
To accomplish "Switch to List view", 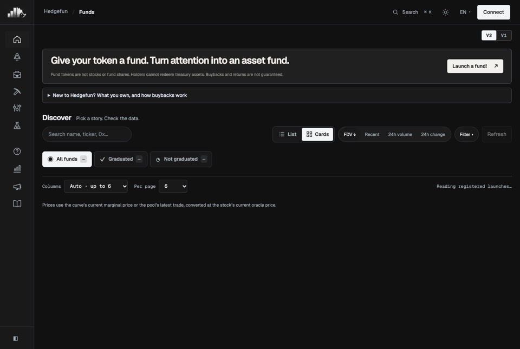I will [x=287, y=134].
